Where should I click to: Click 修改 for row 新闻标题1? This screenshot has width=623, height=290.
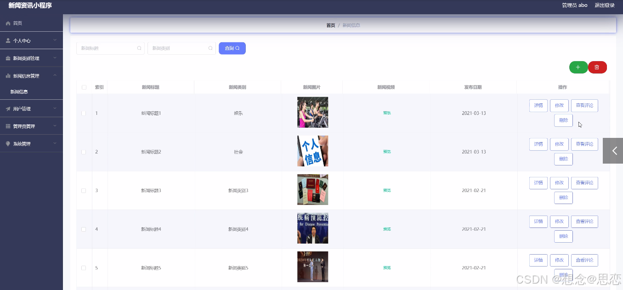[559, 106]
